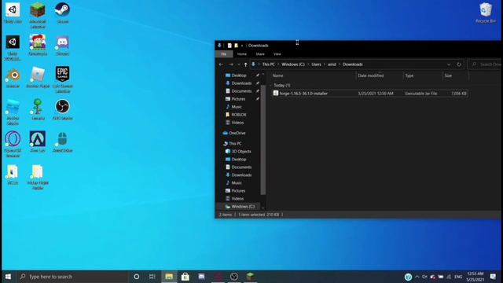
Task: Select Windows (C:) drive in navigation pane
Action: 243,207
